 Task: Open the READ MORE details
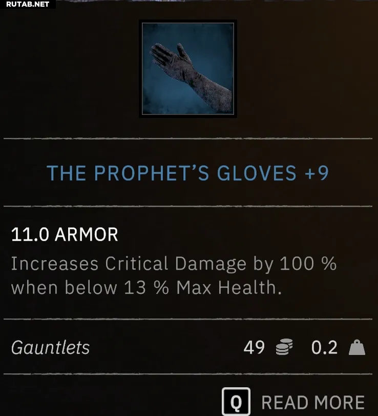293,402
